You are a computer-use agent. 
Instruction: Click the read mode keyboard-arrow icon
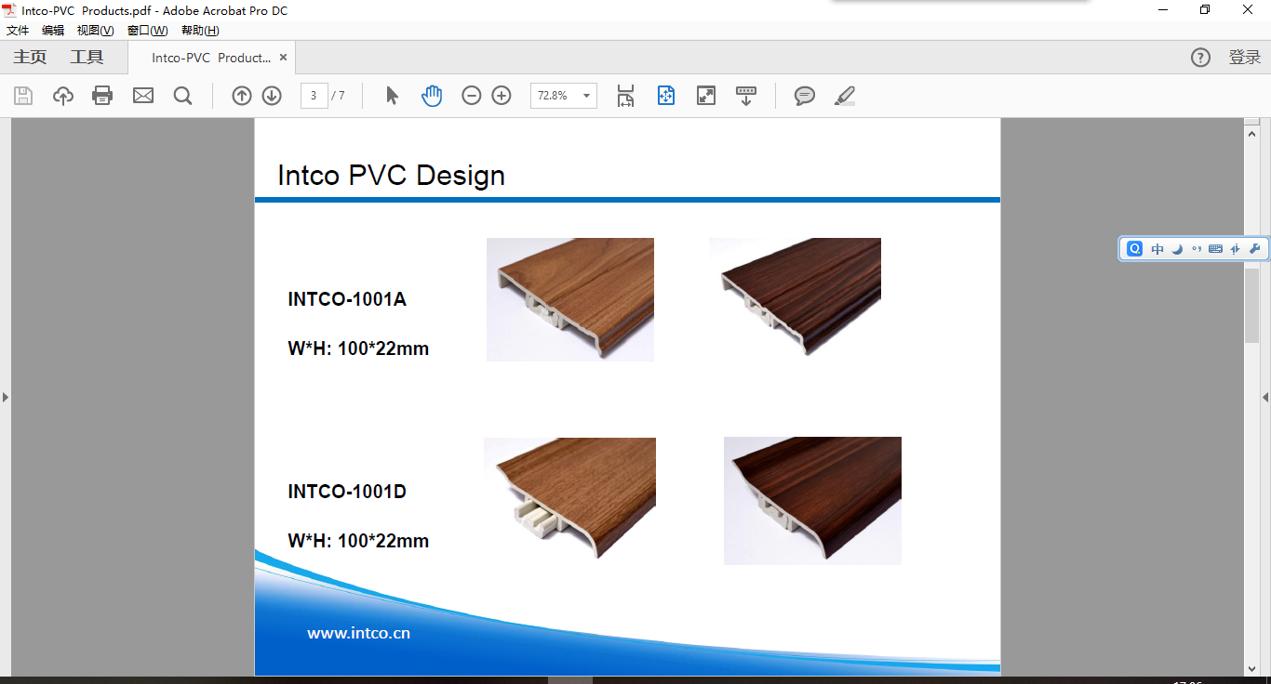point(746,96)
